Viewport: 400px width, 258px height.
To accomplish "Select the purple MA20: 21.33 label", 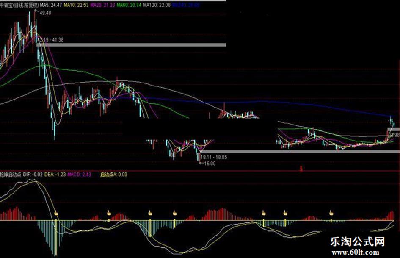I will click(103, 5).
